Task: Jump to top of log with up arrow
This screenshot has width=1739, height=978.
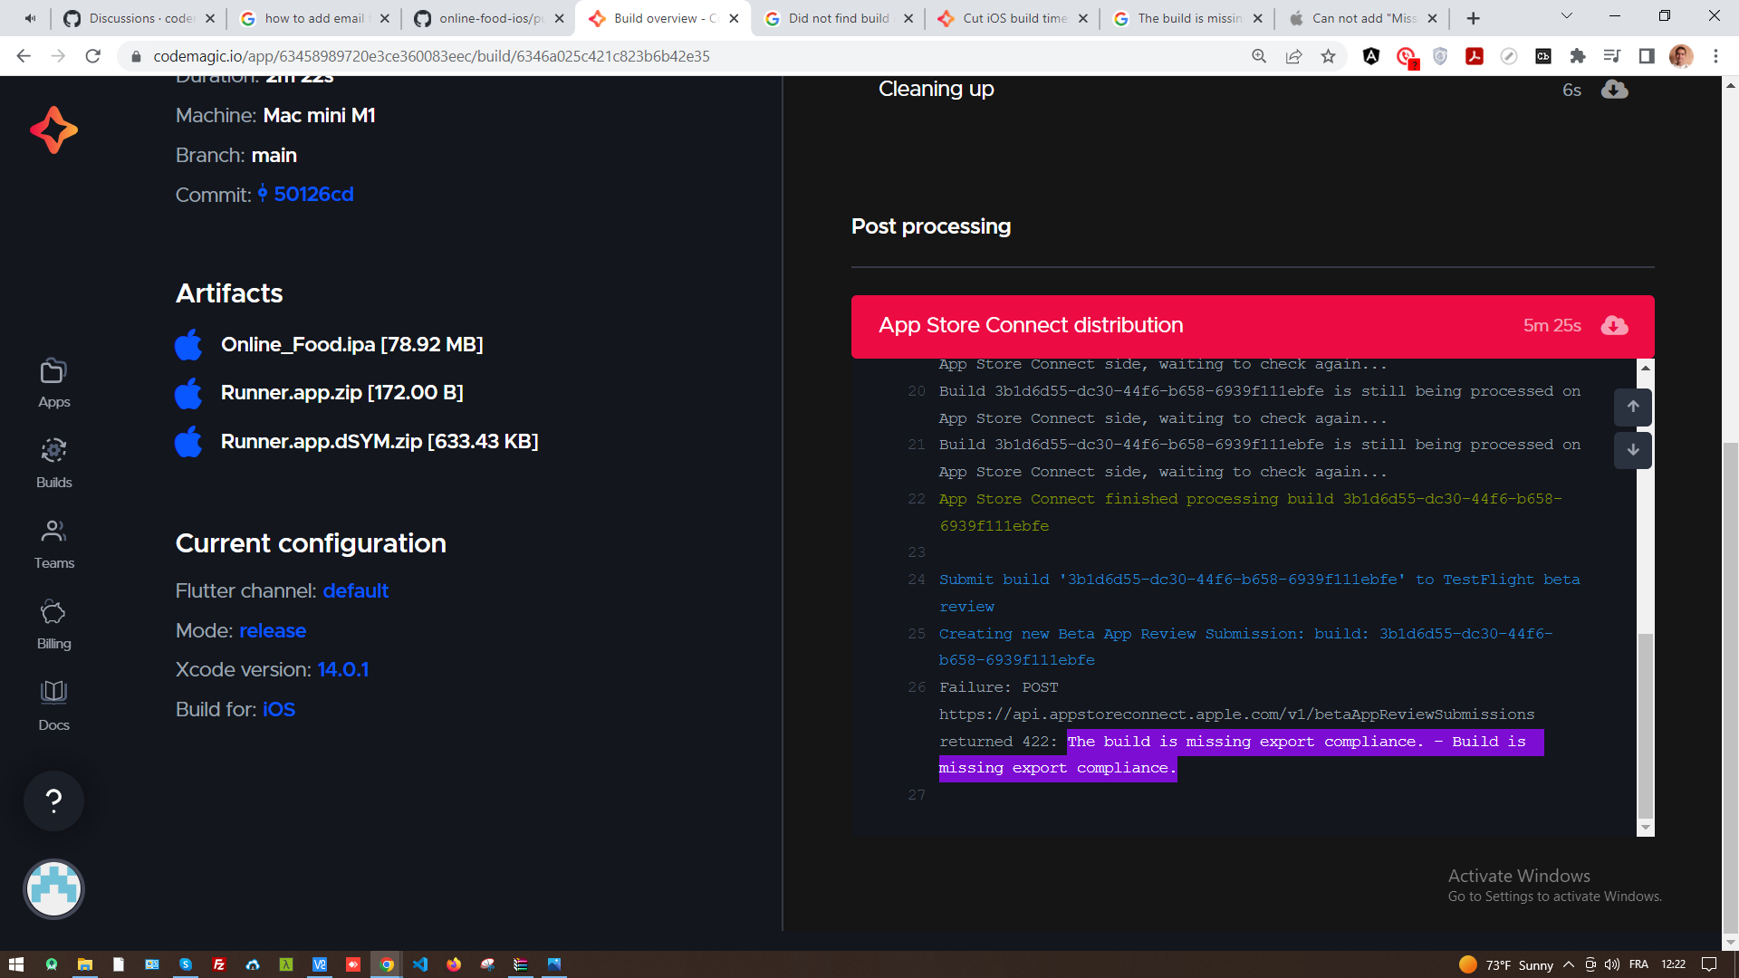Action: coord(1632,407)
